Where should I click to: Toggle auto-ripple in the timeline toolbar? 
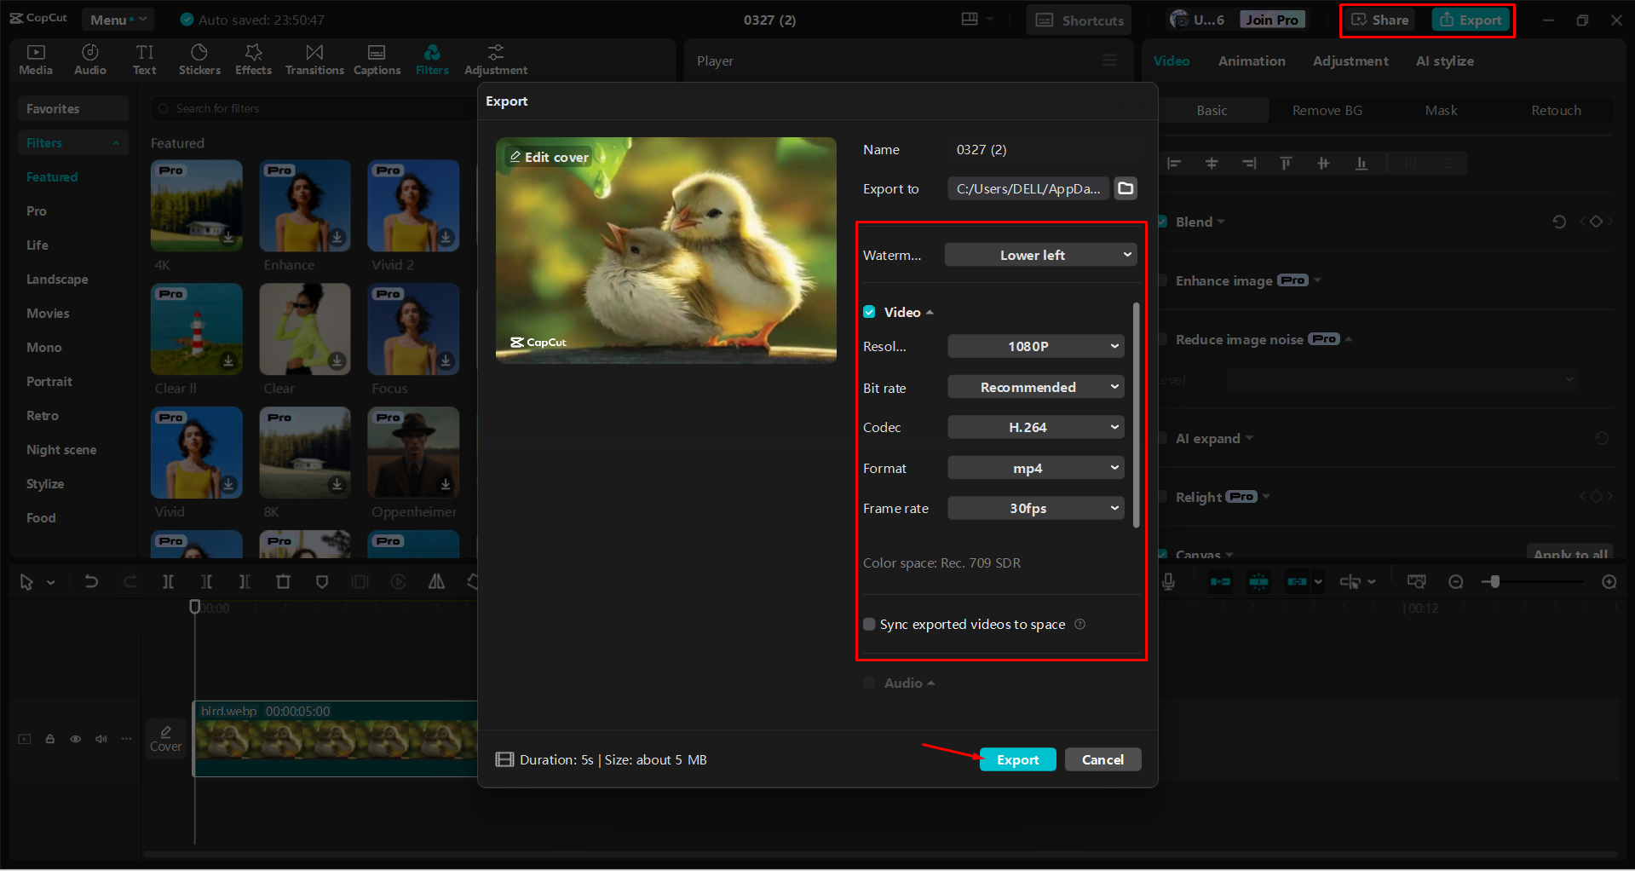tap(1220, 581)
